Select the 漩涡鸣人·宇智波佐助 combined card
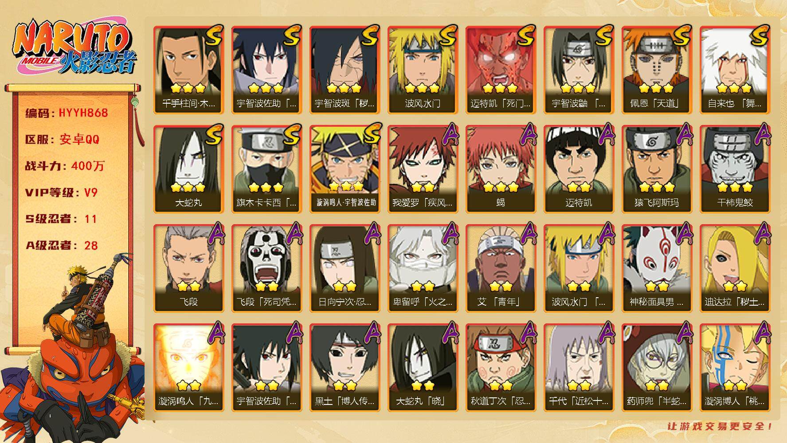The width and height of the screenshot is (787, 443). coord(345,169)
